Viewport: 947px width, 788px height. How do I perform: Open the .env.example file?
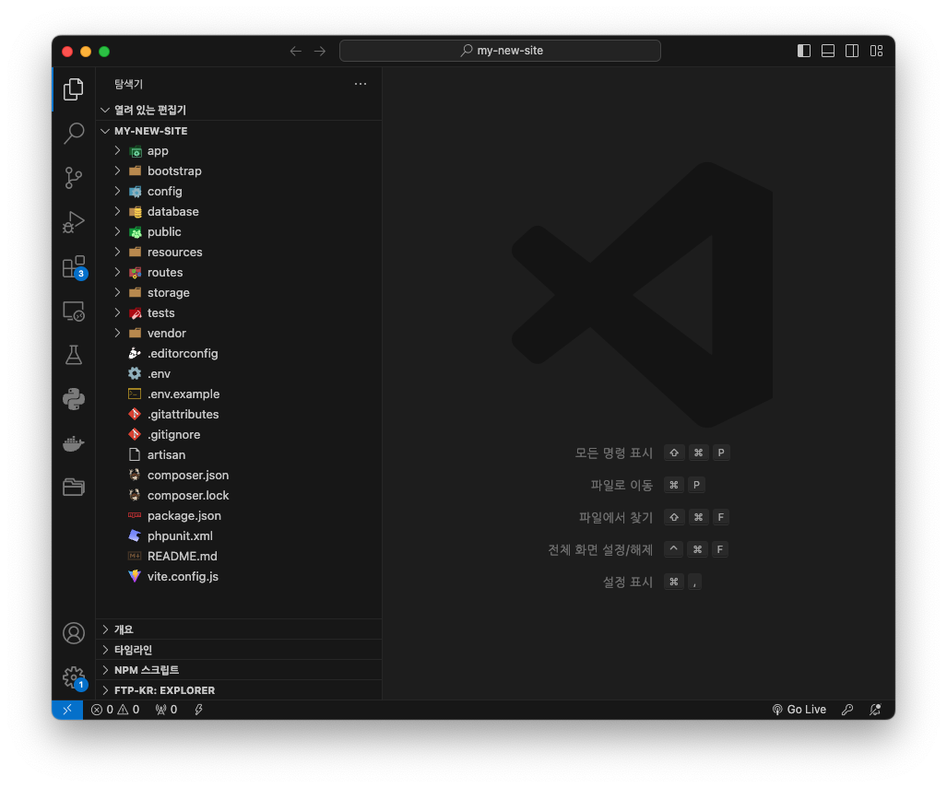(x=241, y=394)
